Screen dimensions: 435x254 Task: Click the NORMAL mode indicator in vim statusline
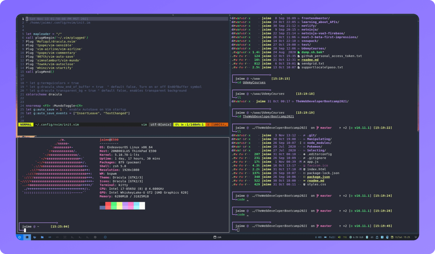(26, 124)
